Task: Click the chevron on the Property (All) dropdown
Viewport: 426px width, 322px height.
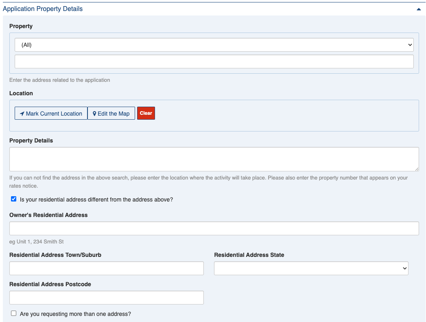Action: pyautogui.click(x=410, y=45)
